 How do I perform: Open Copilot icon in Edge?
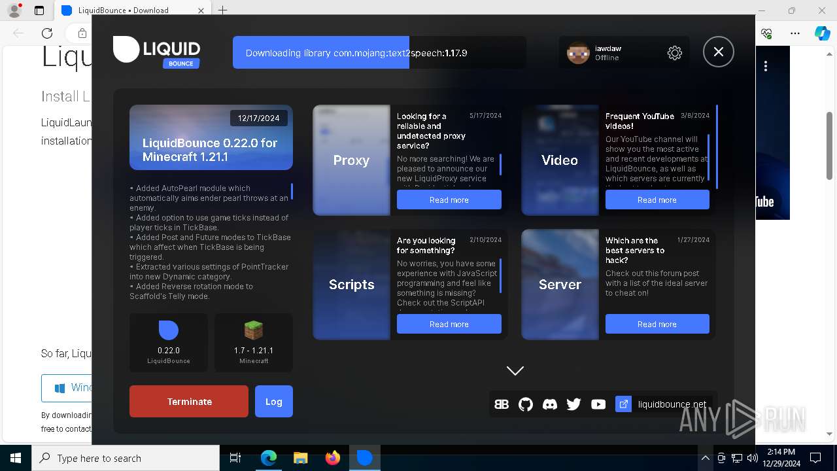point(822,33)
